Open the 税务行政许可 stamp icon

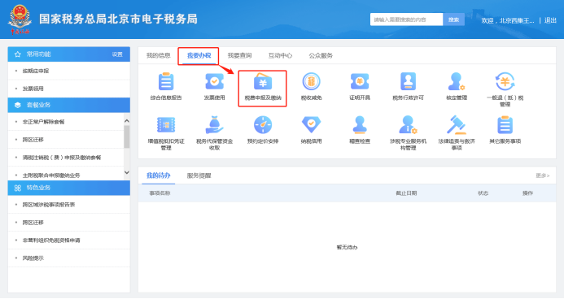tap(408, 81)
